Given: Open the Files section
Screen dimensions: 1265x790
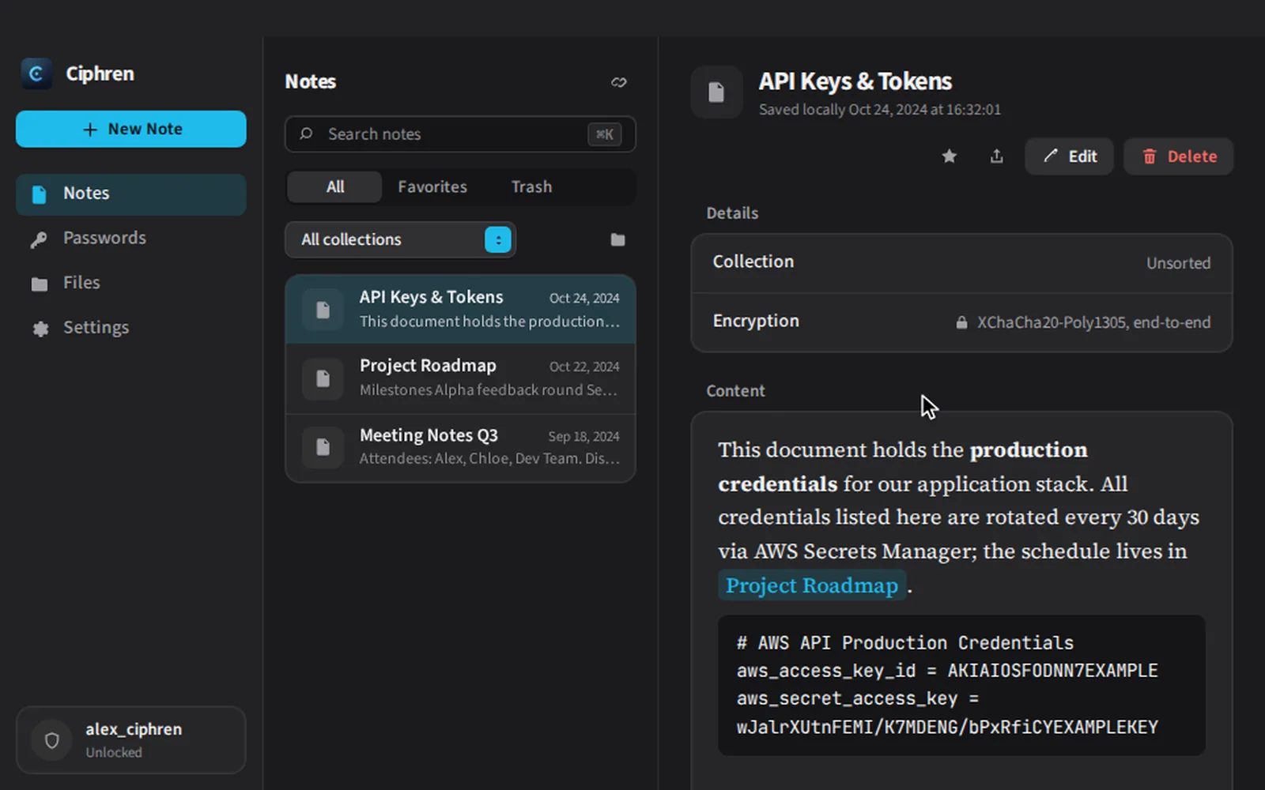Looking at the screenshot, I should tap(131, 283).
